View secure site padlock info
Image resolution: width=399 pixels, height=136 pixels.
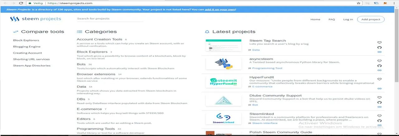(30, 3)
